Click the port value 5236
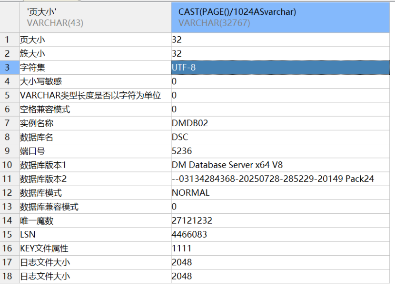395x289 pixels. point(280,151)
